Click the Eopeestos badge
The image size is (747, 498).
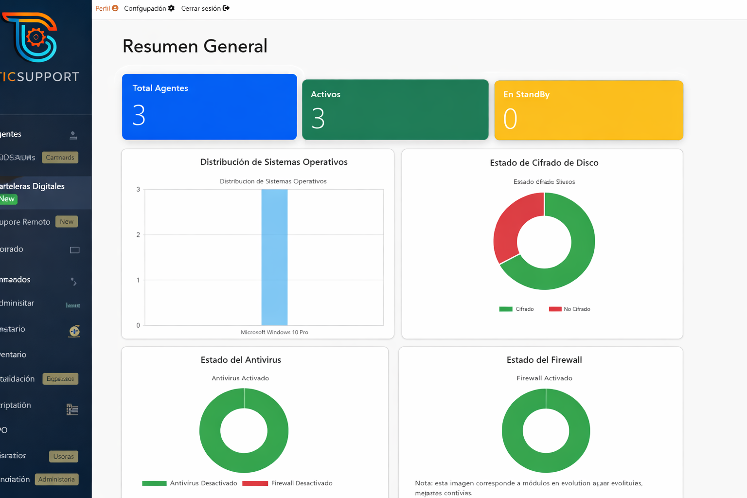[x=60, y=379]
